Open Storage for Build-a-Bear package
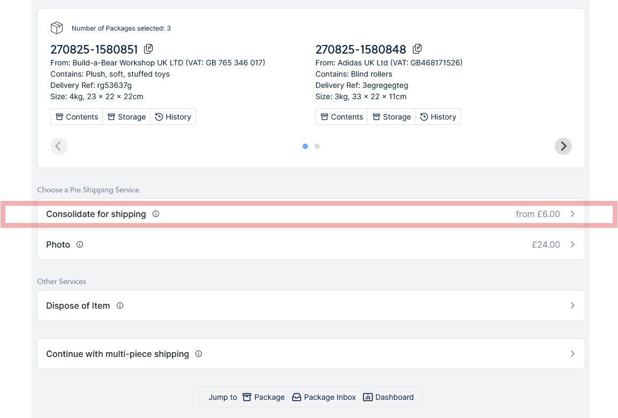618x418 pixels. click(126, 117)
